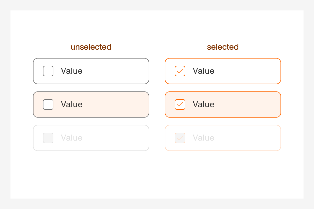Click the peach-filled background of the hovered selected row

tap(249, 104)
